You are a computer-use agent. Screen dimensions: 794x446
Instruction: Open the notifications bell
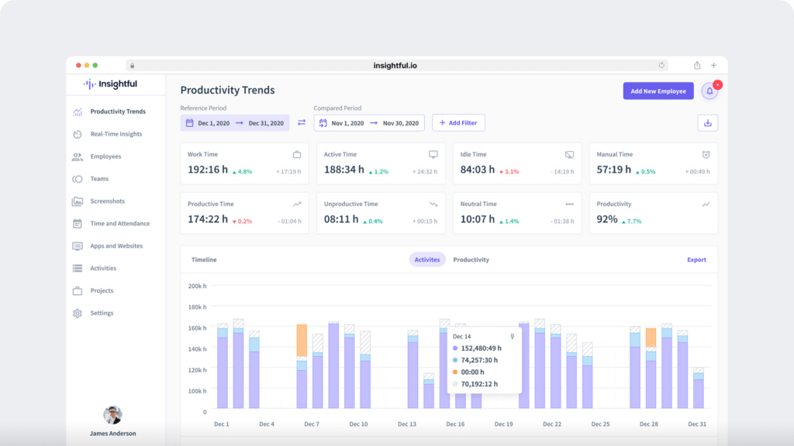tap(709, 91)
